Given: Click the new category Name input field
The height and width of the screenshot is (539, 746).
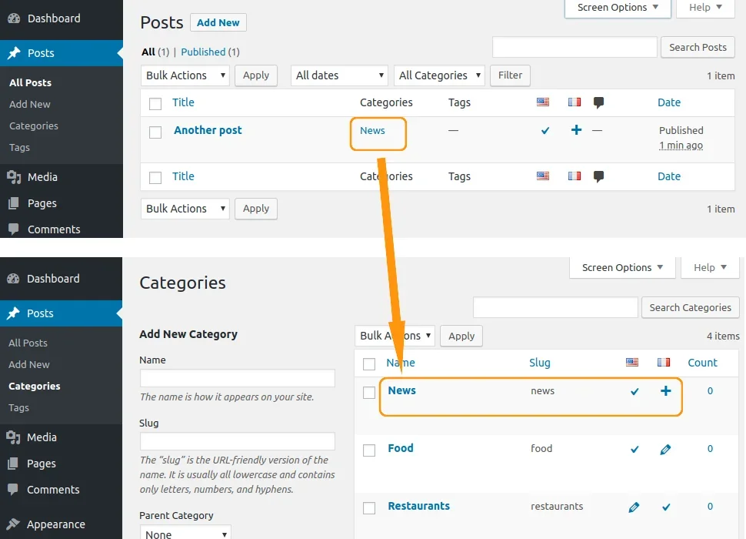Looking at the screenshot, I should point(237,378).
